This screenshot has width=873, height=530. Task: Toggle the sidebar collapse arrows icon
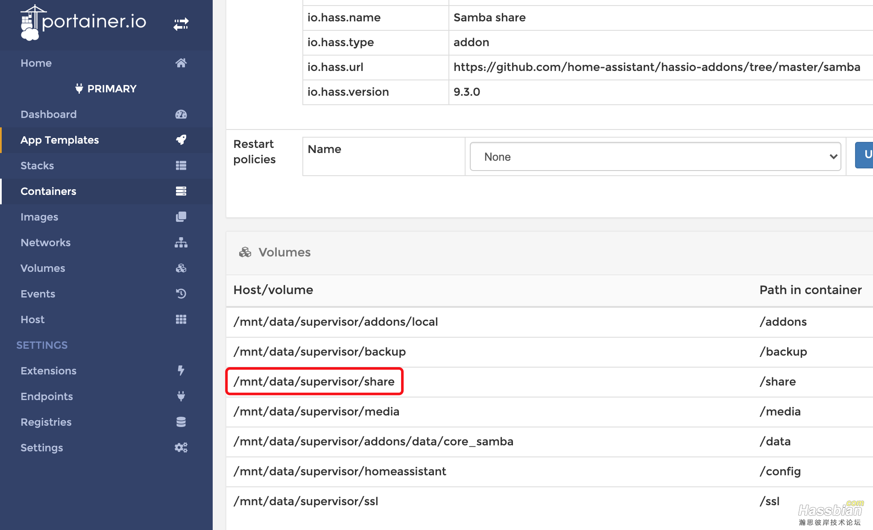tap(181, 24)
